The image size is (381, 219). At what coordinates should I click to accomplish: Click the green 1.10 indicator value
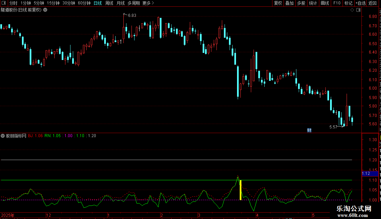pyautogui.click(x=79, y=136)
